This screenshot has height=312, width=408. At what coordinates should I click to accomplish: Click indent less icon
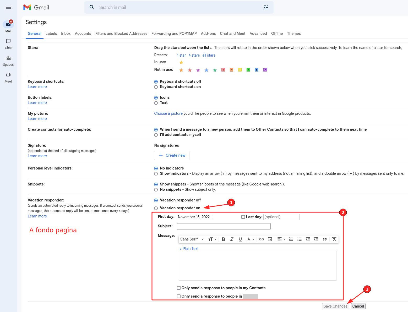click(x=308, y=239)
